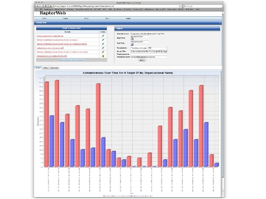
Task: Click the browser home icon
Action: pos(45,6)
